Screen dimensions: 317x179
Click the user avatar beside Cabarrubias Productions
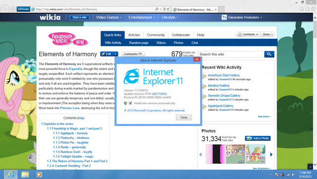point(224,17)
